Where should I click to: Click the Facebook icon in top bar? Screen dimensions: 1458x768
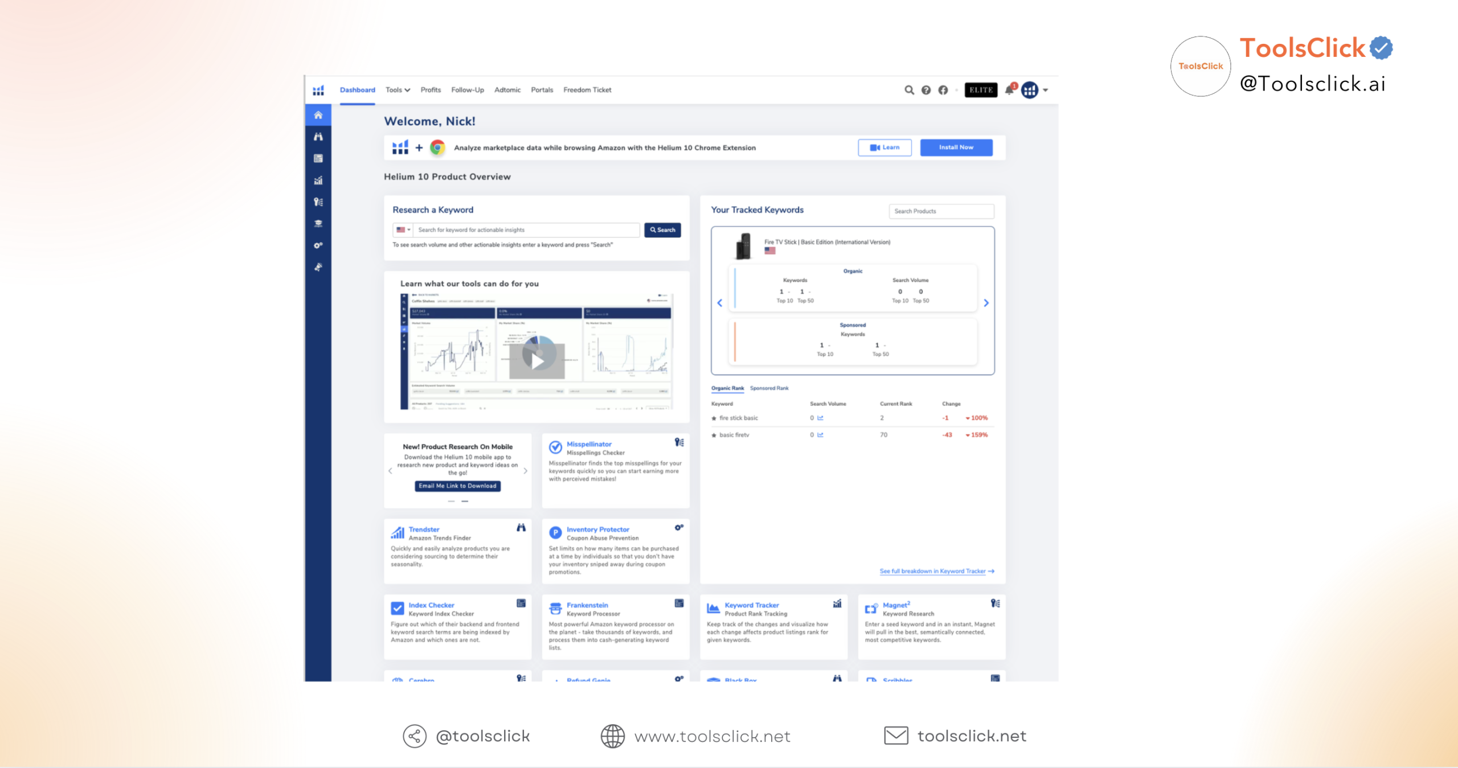point(943,90)
